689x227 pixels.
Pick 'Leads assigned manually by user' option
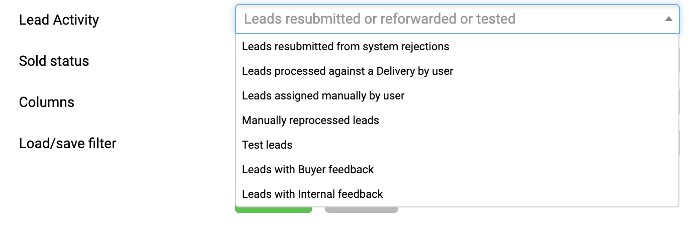click(323, 96)
